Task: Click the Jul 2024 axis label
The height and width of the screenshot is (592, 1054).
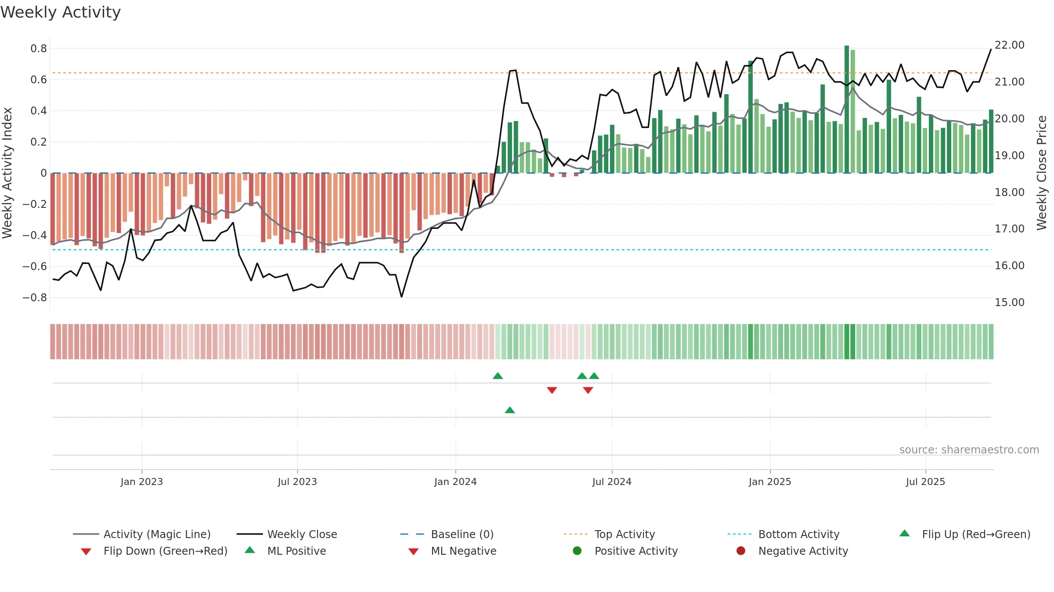Action: coord(612,482)
